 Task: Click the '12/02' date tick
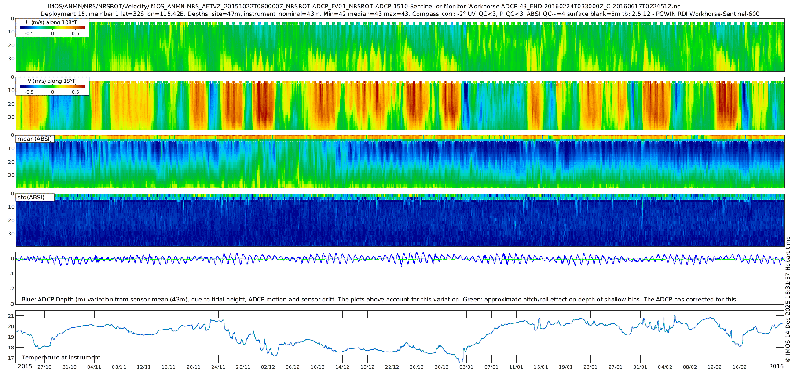pos(715,367)
